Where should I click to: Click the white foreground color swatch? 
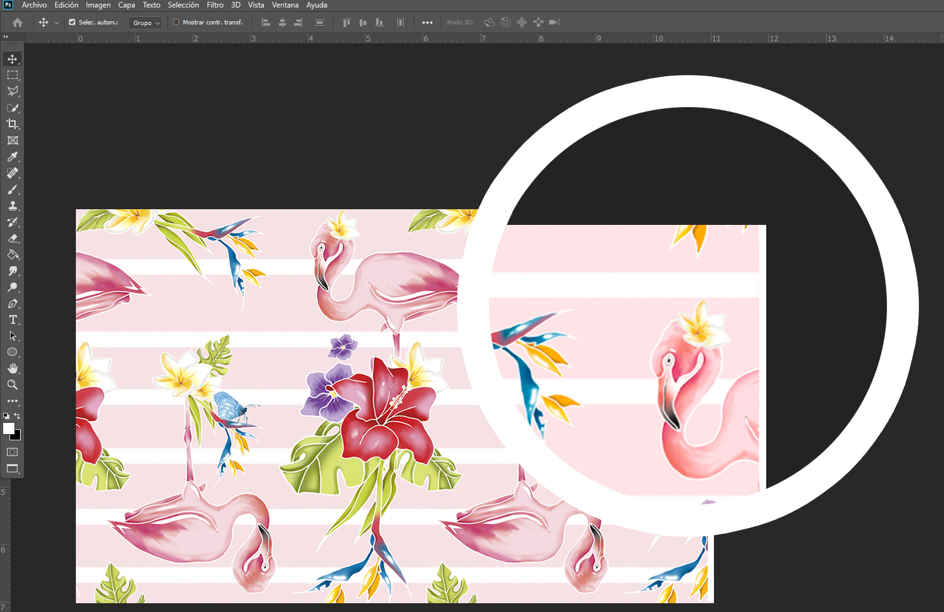pos(9,428)
